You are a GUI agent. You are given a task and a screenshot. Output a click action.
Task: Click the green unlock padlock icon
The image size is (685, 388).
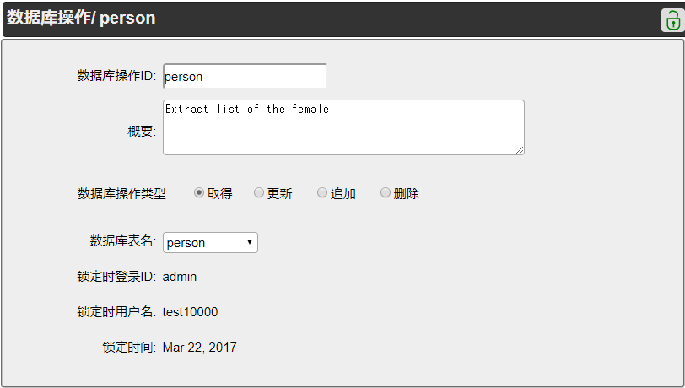[672, 20]
